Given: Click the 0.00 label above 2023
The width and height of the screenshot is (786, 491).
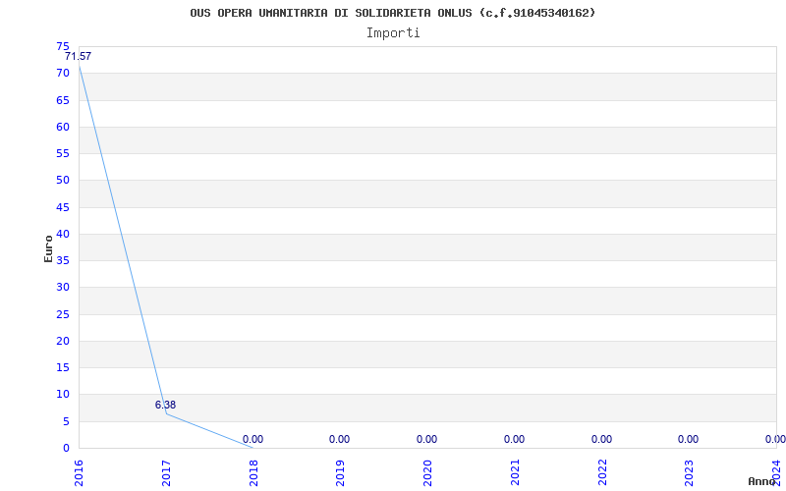Looking at the screenshot, I should click(689, 439).
